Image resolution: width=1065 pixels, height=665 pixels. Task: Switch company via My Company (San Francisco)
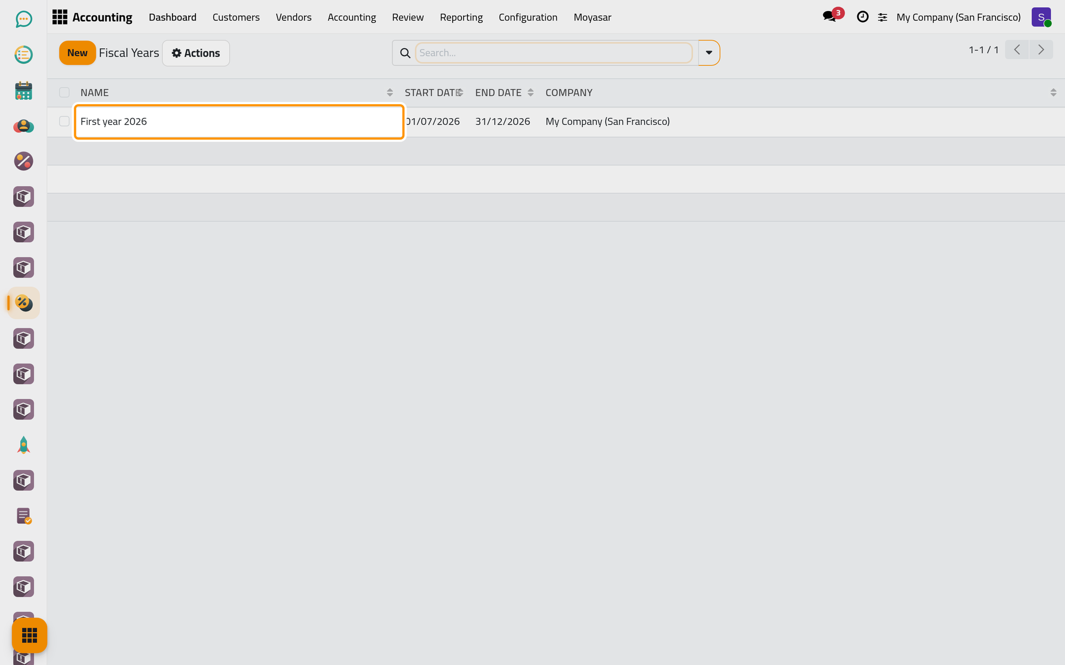click(958, 17)
